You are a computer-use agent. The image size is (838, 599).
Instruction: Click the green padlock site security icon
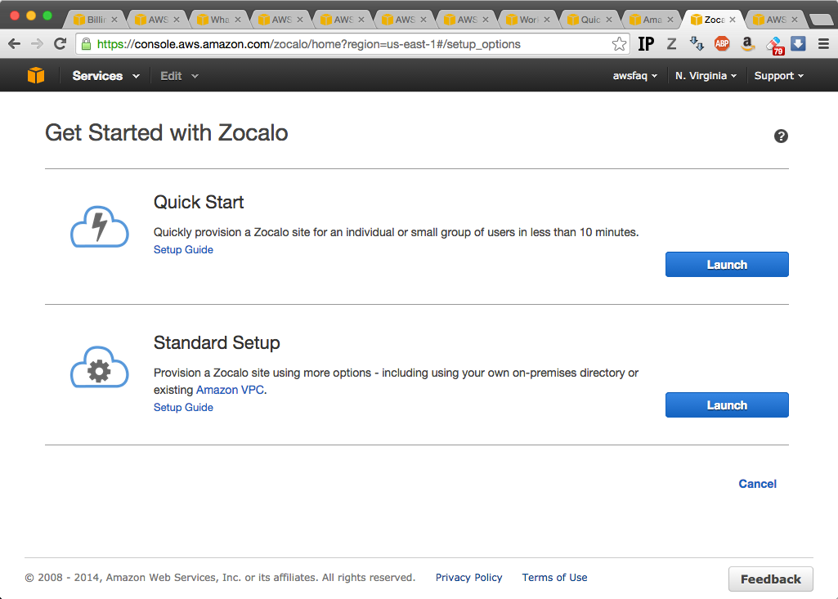pos(86,44)
